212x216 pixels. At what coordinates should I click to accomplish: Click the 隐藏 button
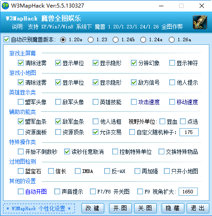pos(173,208)
